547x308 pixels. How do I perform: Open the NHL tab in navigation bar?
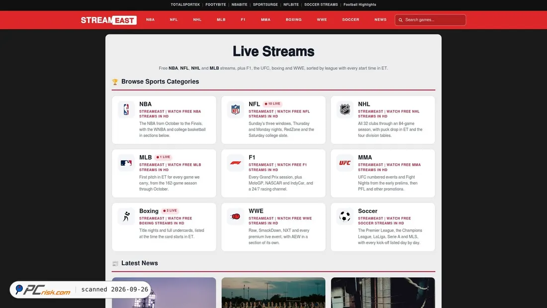(197, 19)
